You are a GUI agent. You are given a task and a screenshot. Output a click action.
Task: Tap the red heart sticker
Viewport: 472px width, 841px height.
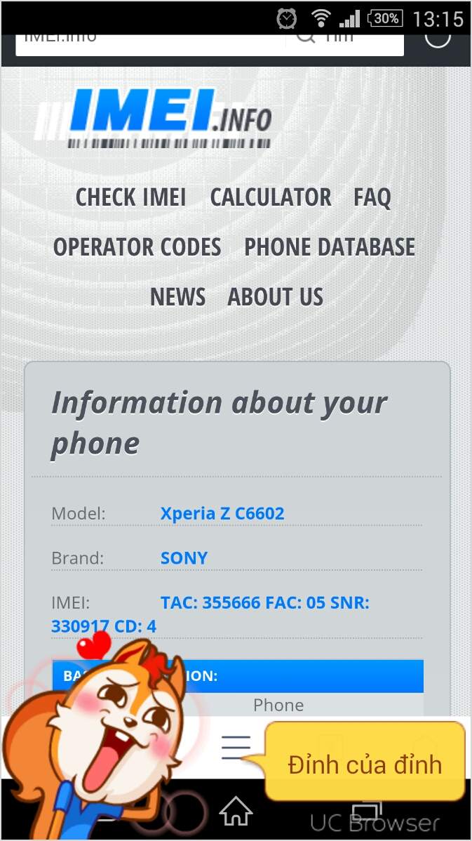[93, 645]
